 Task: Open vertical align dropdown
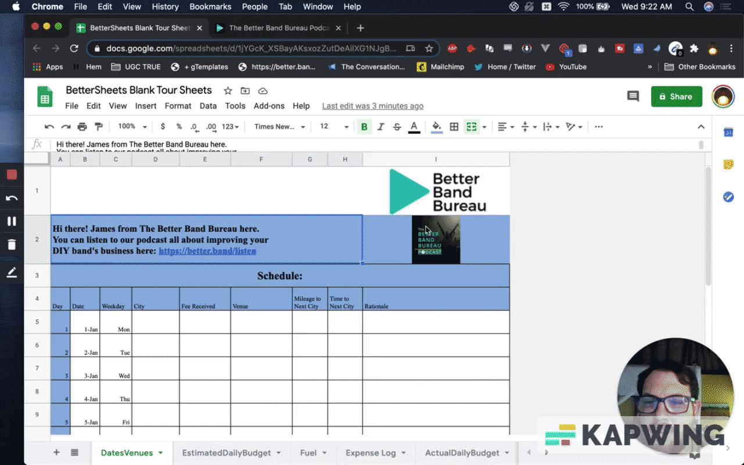tap(528, 127)
